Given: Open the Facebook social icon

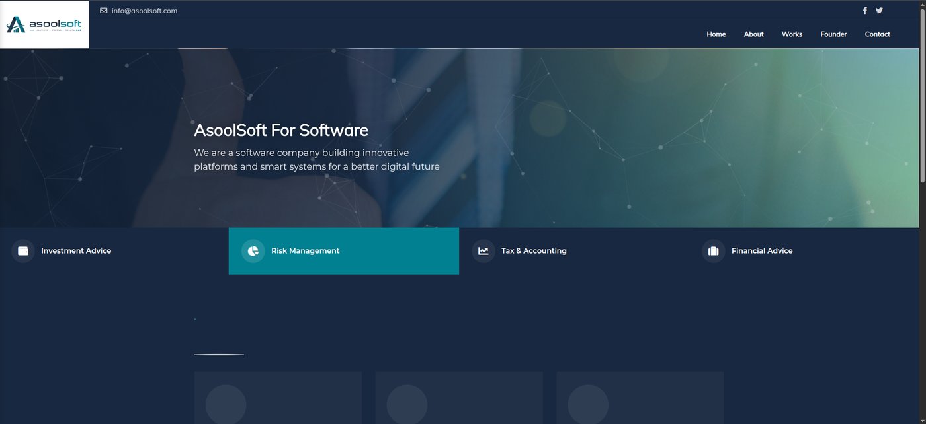Looking at the screenshot, I should (x=864, y=11).
